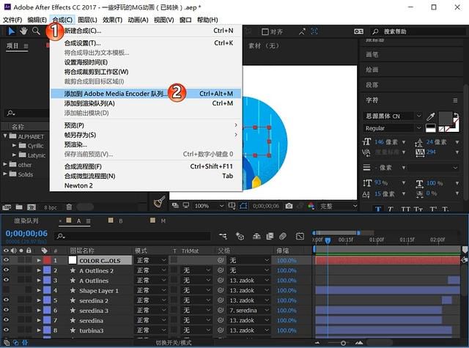The height and width of the screenshot is (348, 469).
Task: Expand the Latynic folder
Action: coord(14,155)
